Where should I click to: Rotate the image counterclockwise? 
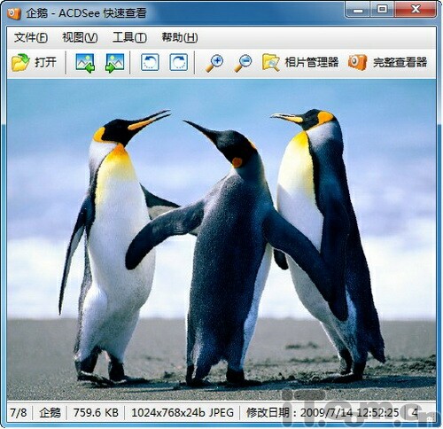(x=150, y=62)
